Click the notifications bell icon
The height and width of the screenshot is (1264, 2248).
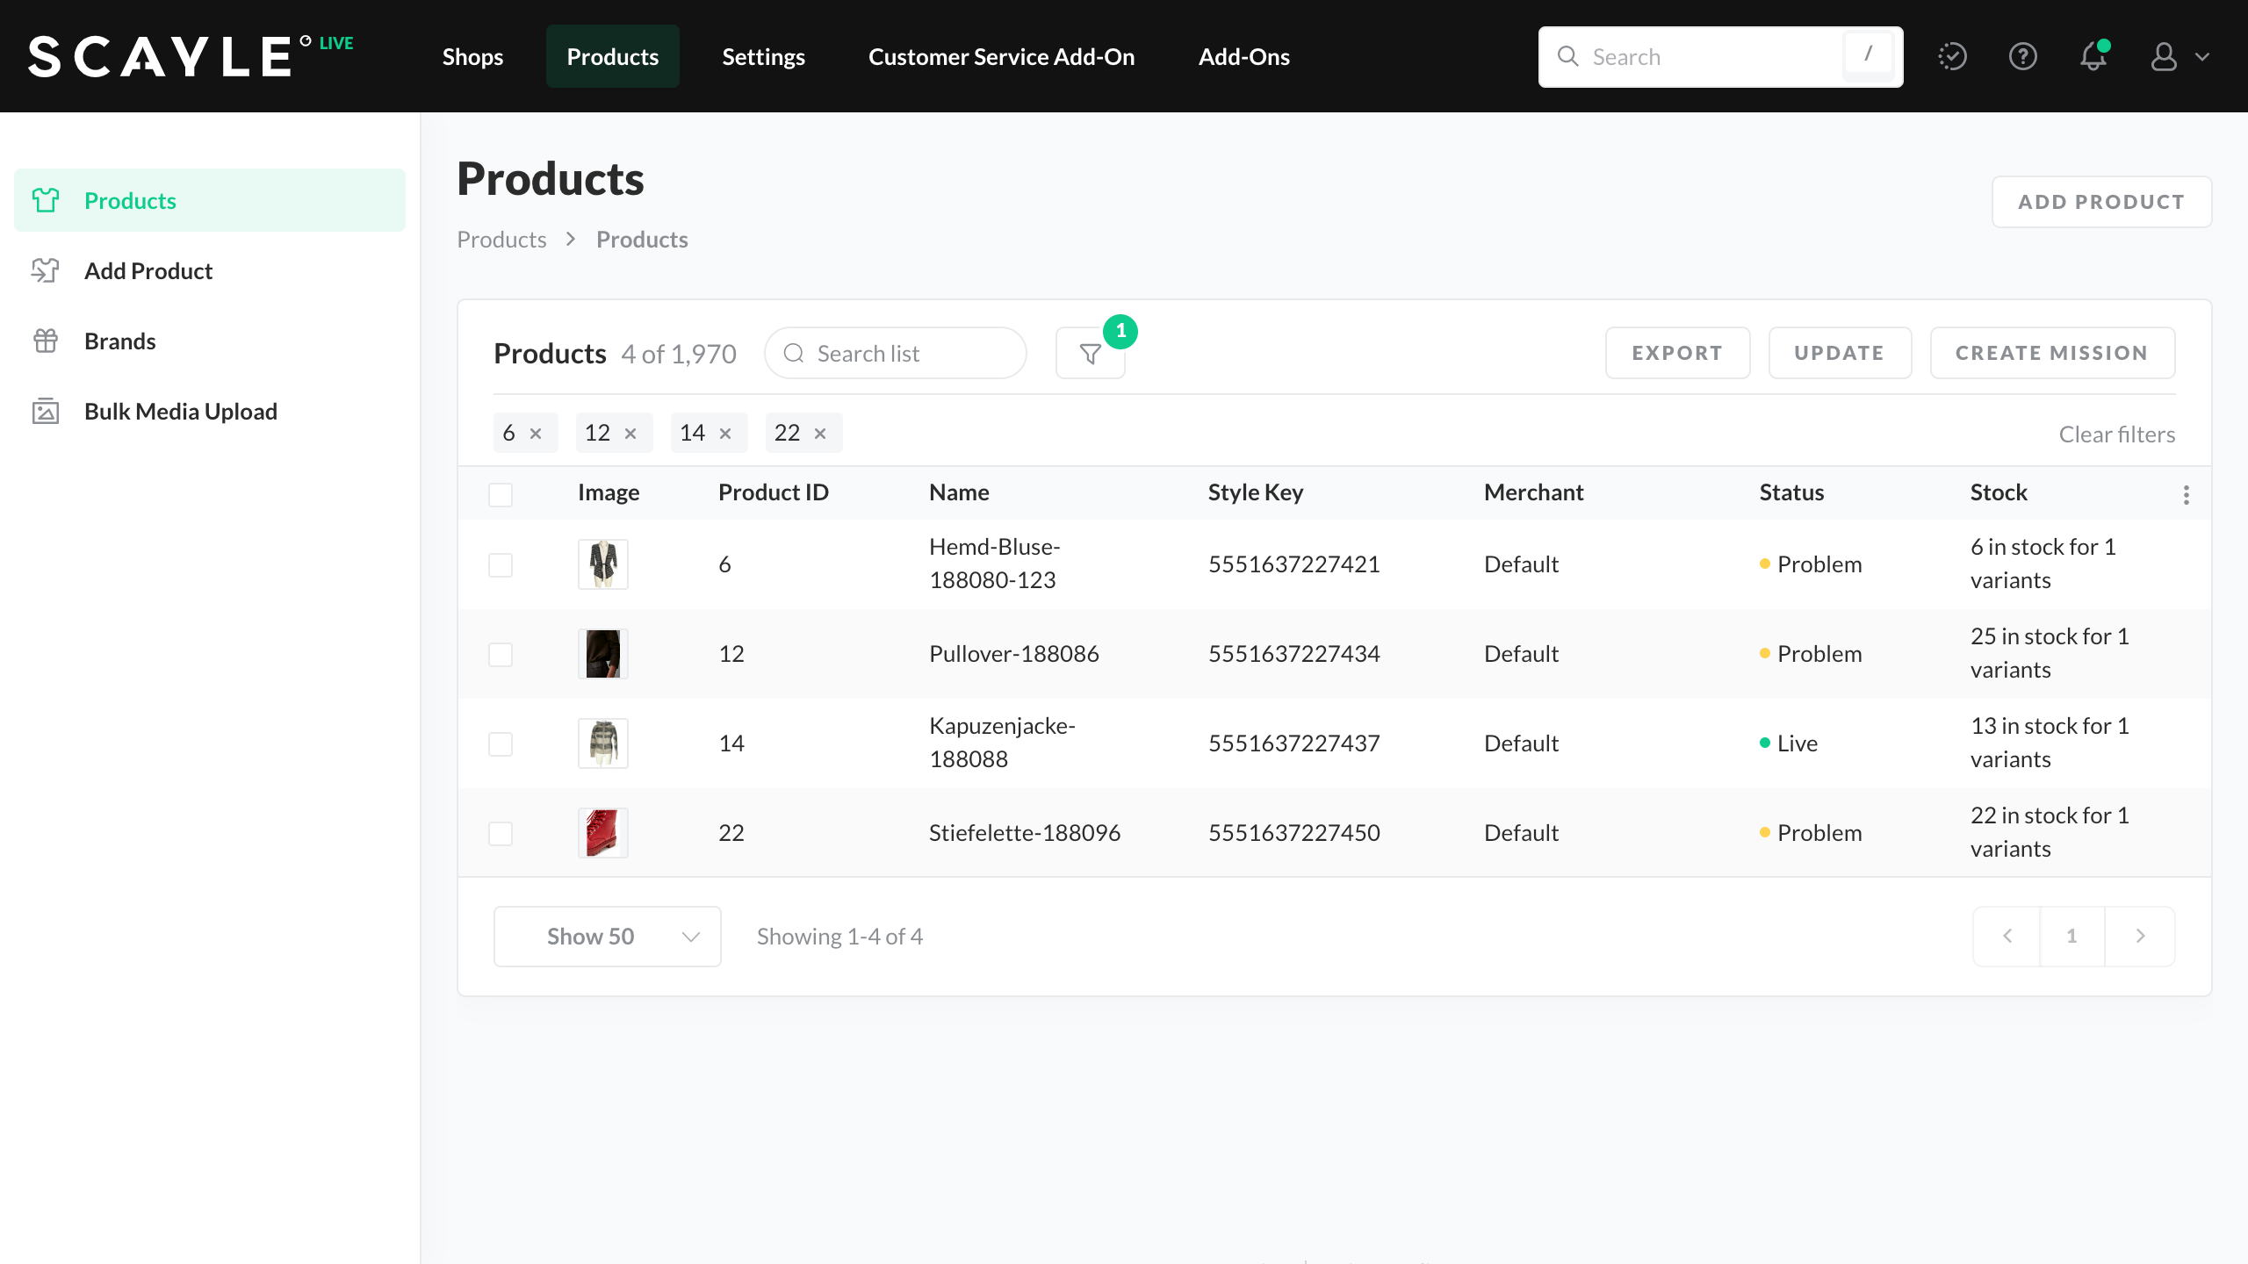pyautogui.click(x=2093, y=57)
